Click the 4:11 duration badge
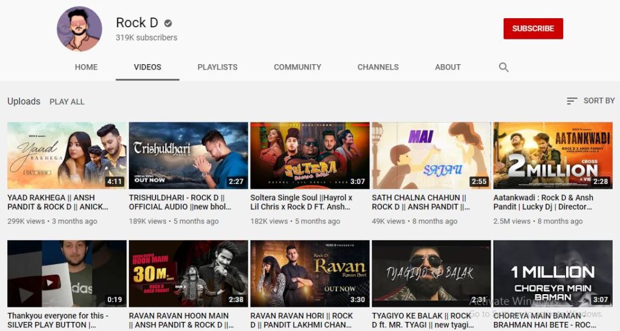The image size is (620, 331). (114, 182)
